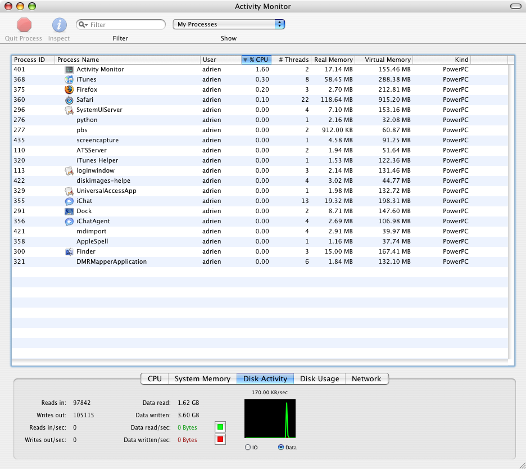The width and height of the screenshot is (526, 469).
Task: Click the Dock process icon
Action: [69, 211]
